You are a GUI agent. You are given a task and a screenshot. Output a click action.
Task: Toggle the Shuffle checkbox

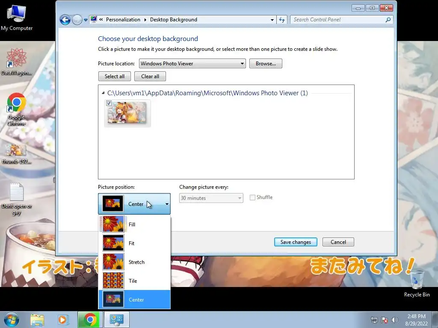click(x=252, y=197)
